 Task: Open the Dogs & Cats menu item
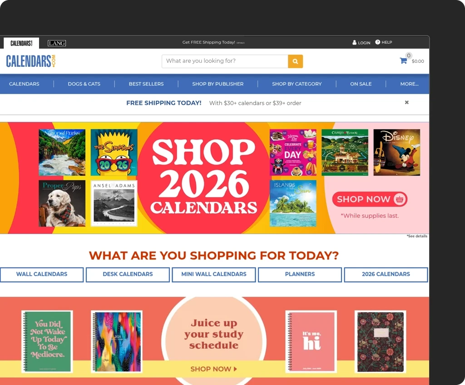click(84, 84)
